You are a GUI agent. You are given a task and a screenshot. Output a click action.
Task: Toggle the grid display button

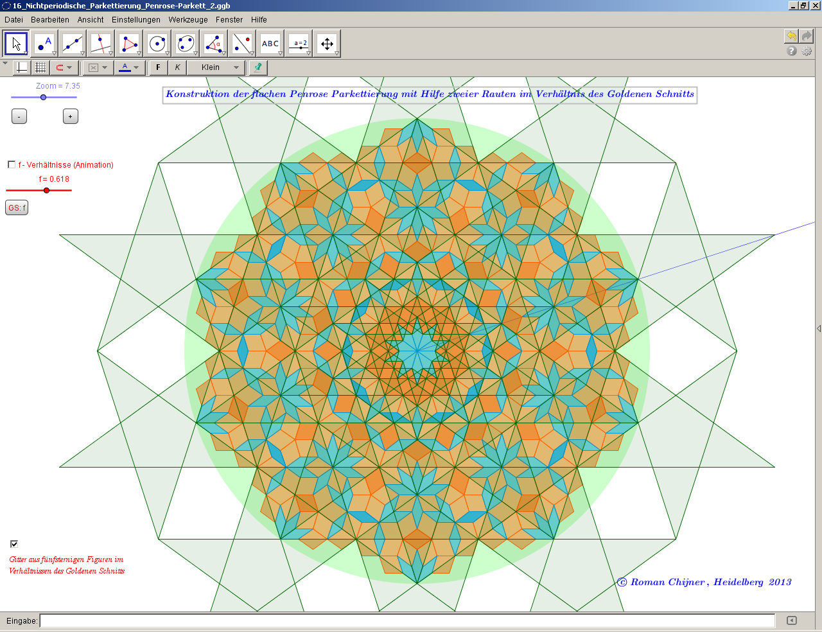click(x=40, y=67)
